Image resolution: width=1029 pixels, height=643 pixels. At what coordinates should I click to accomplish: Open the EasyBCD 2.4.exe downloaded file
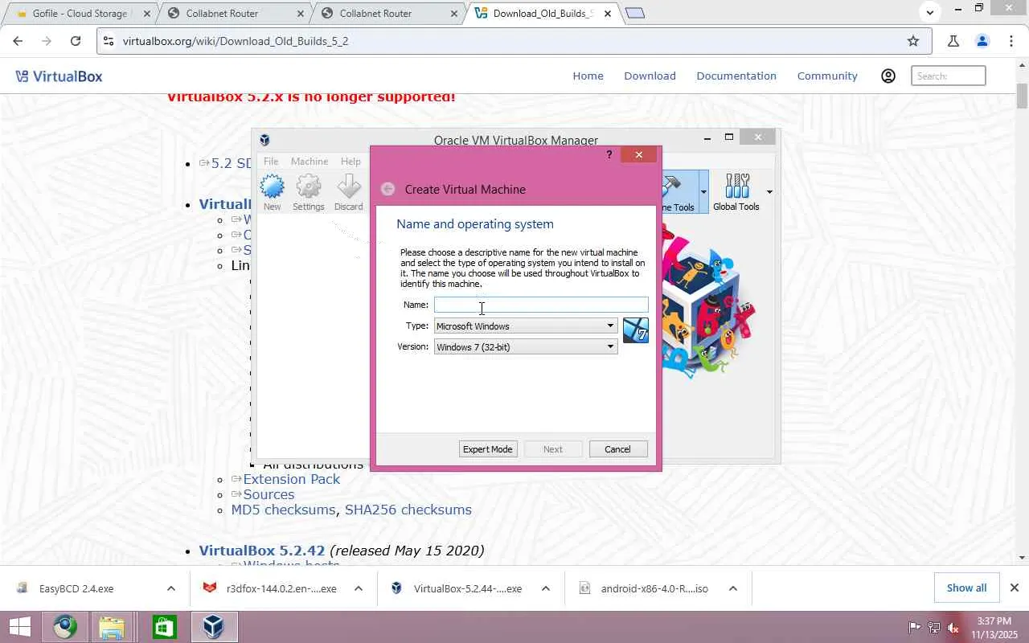(76, 588)
